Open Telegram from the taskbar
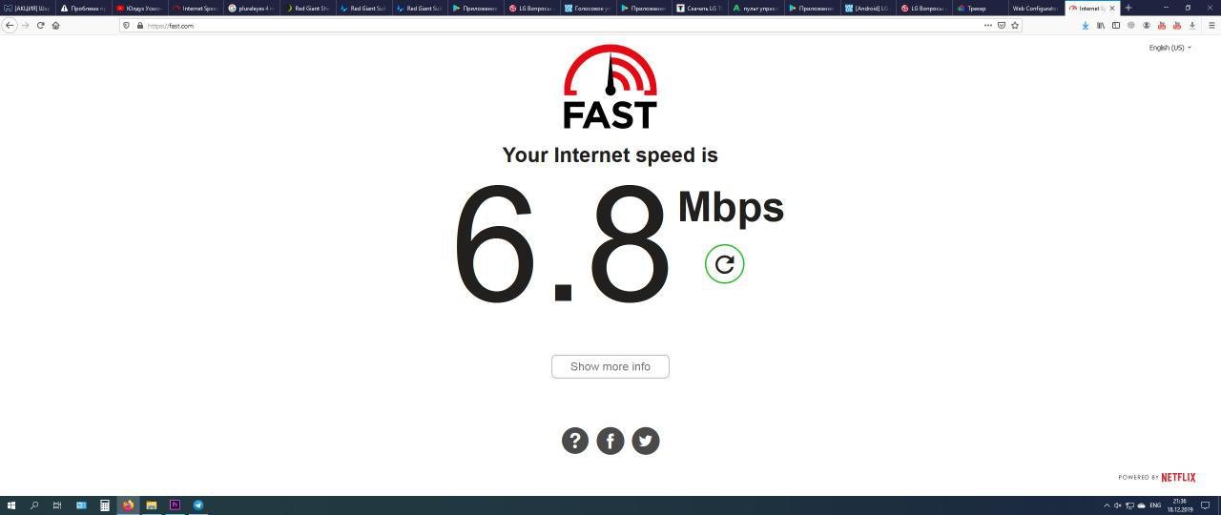The image size is (1221, 515). click(198, 505)
